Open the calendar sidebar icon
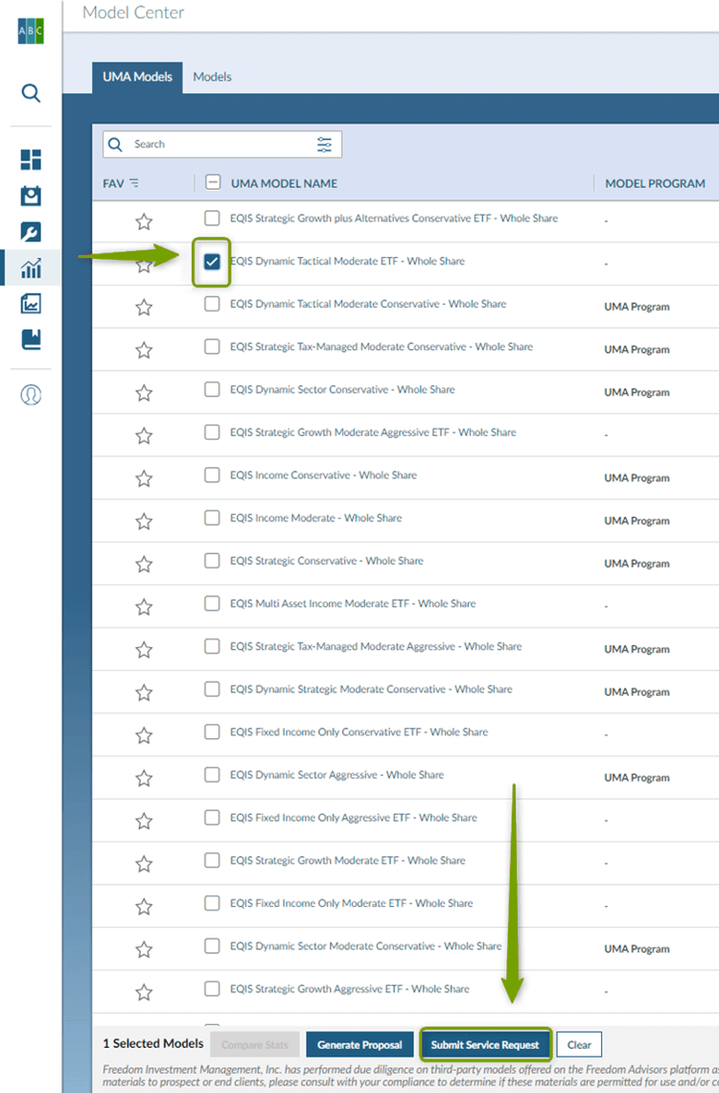The width and height of the screenshot is (719, 1093). 31,196
